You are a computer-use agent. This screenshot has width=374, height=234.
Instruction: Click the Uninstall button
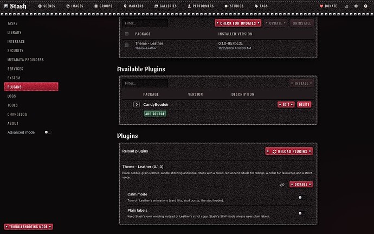pos(302,23)
